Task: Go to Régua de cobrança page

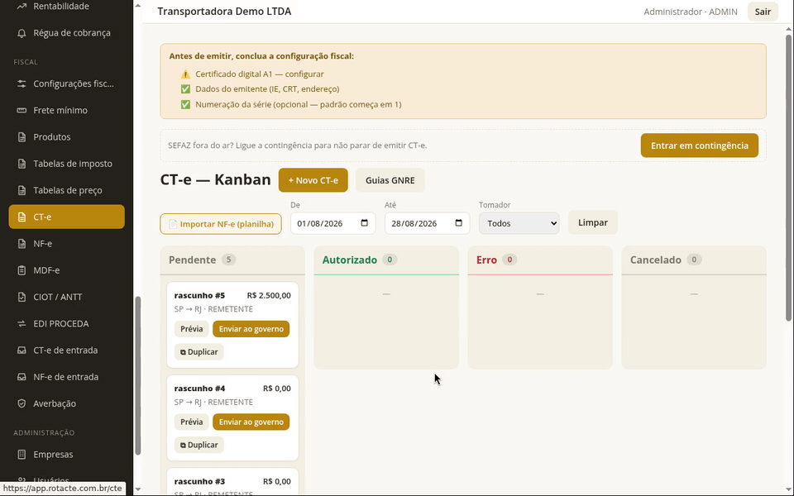Action: (66, 33)
